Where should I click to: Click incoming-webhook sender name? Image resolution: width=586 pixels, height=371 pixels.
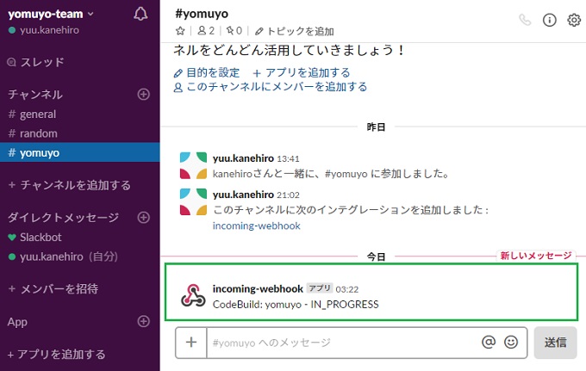pos(258,288)
